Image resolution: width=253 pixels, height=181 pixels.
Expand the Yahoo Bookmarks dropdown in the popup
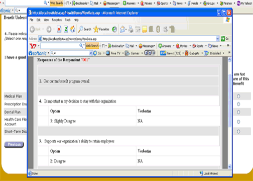pyautogui.click(x=123, y=46)
